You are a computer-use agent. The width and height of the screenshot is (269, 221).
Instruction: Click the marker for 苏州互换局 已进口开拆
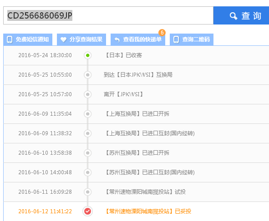(88, 153)
